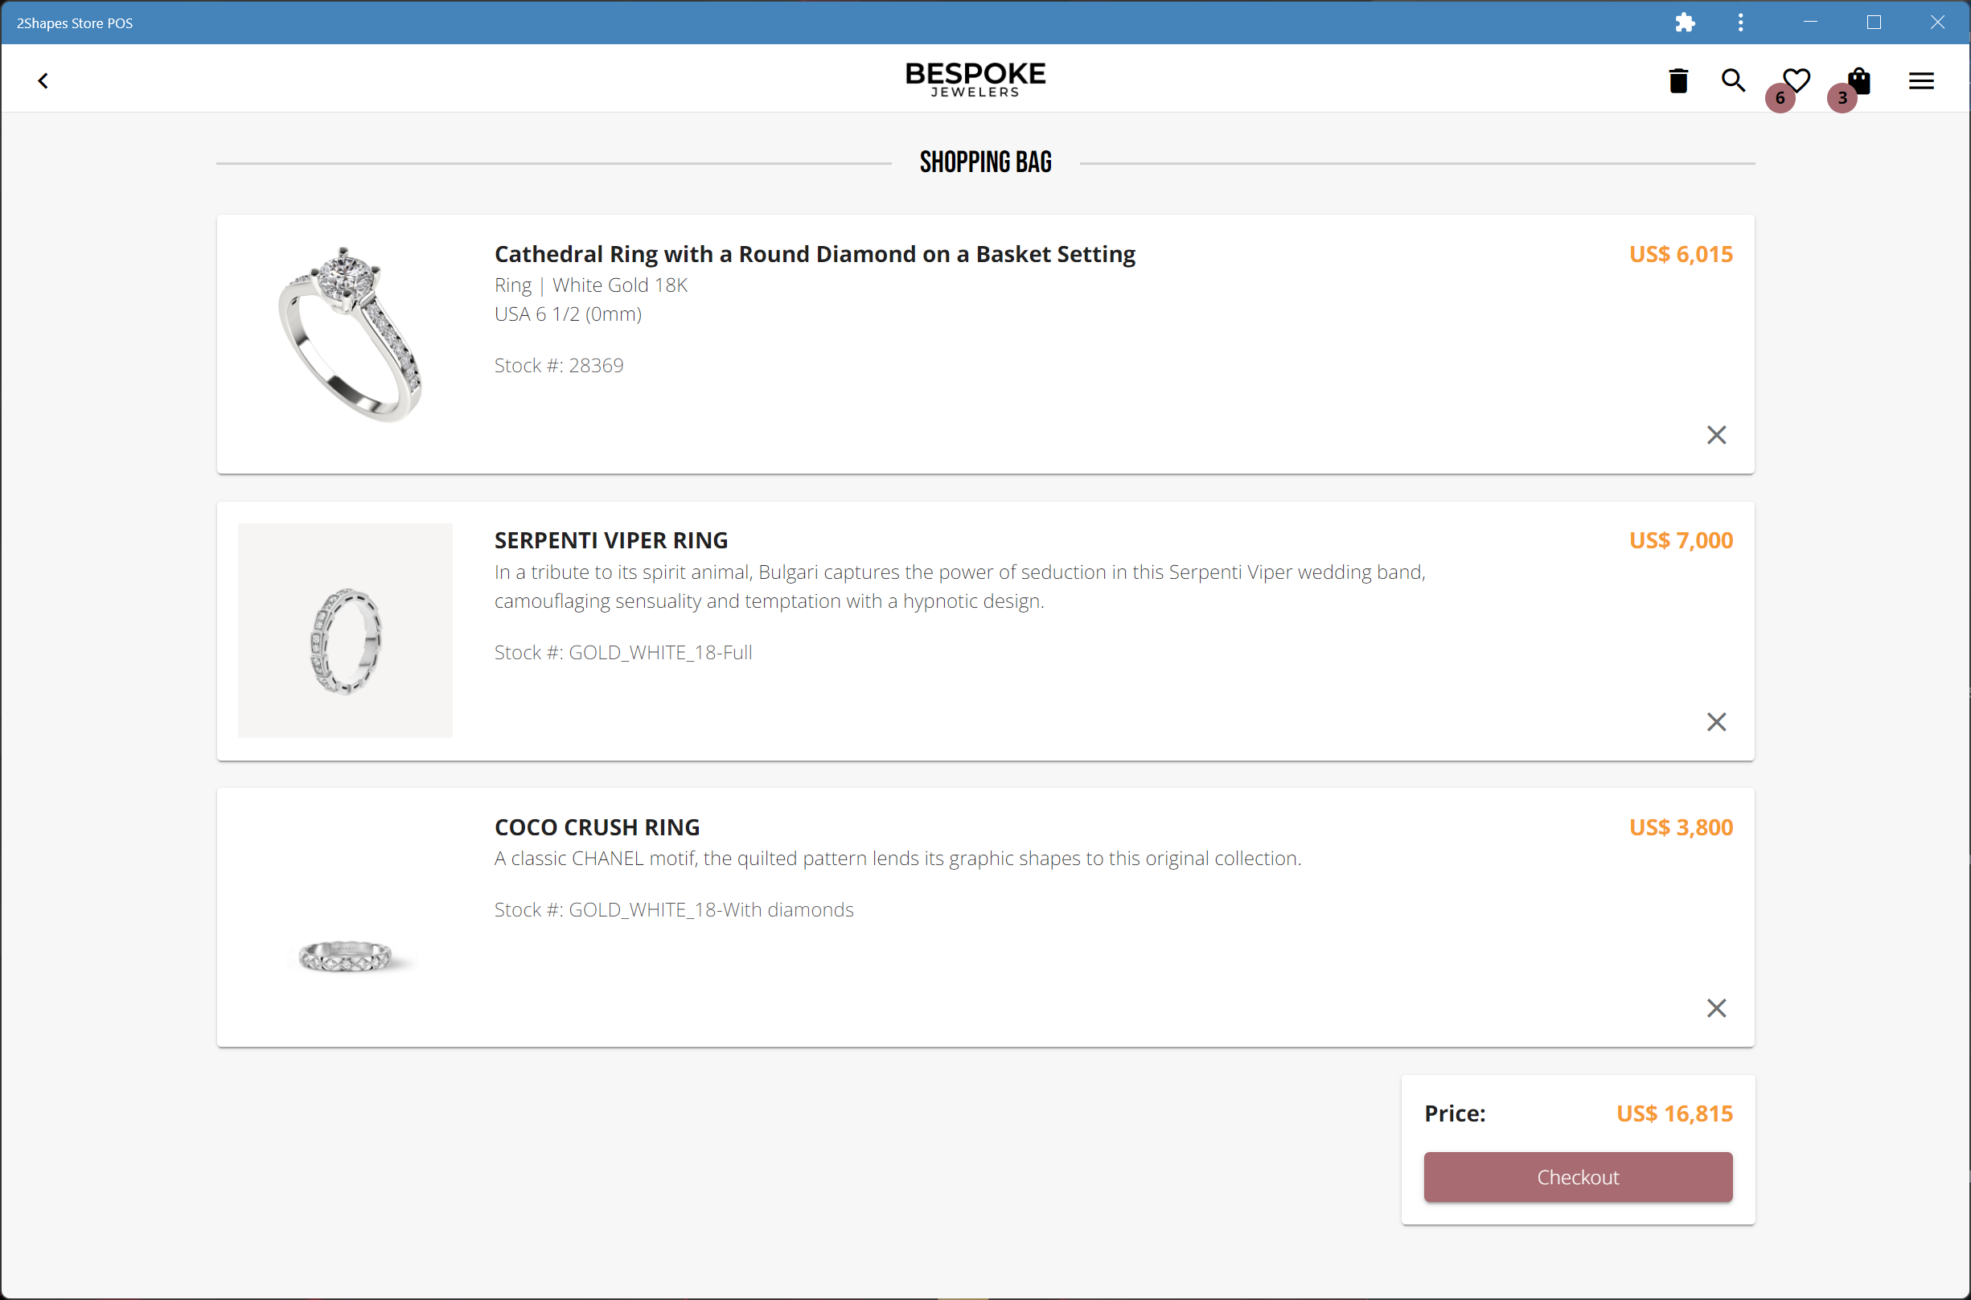Remove the Cathedral Ring from bag

point(1716,434)
